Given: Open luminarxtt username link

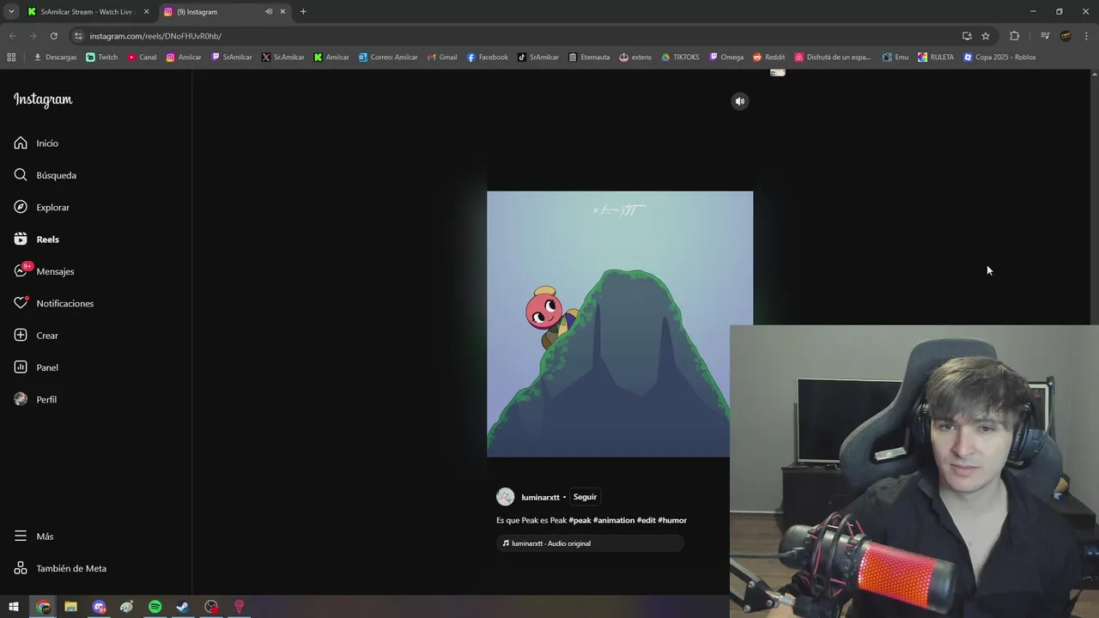Looking at the screenshot, I should tap(540, 497).
